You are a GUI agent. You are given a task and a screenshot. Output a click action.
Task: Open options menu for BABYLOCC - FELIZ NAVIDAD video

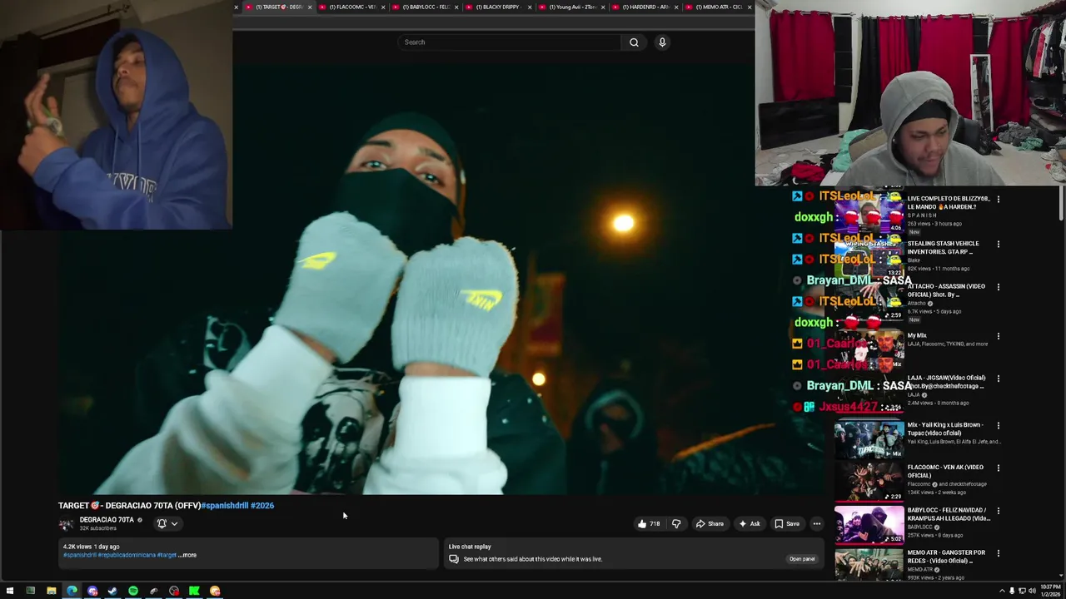point(998,511)
